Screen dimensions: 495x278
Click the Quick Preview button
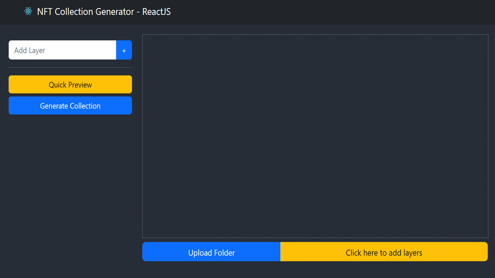coord(70,85)
